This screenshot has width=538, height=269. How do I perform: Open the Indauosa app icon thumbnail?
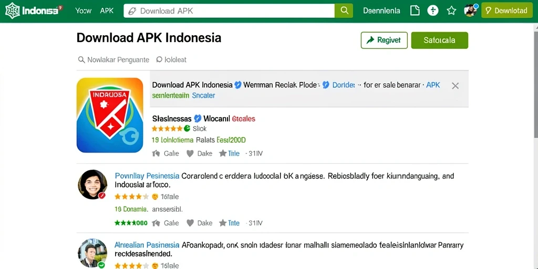coord(110,115)
